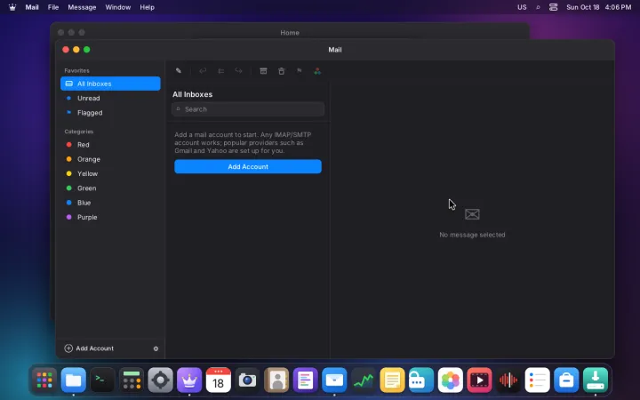This screenshot has height=400, width=640.
Task: Archive message using the archive box icon
Action: pos(263,70)
